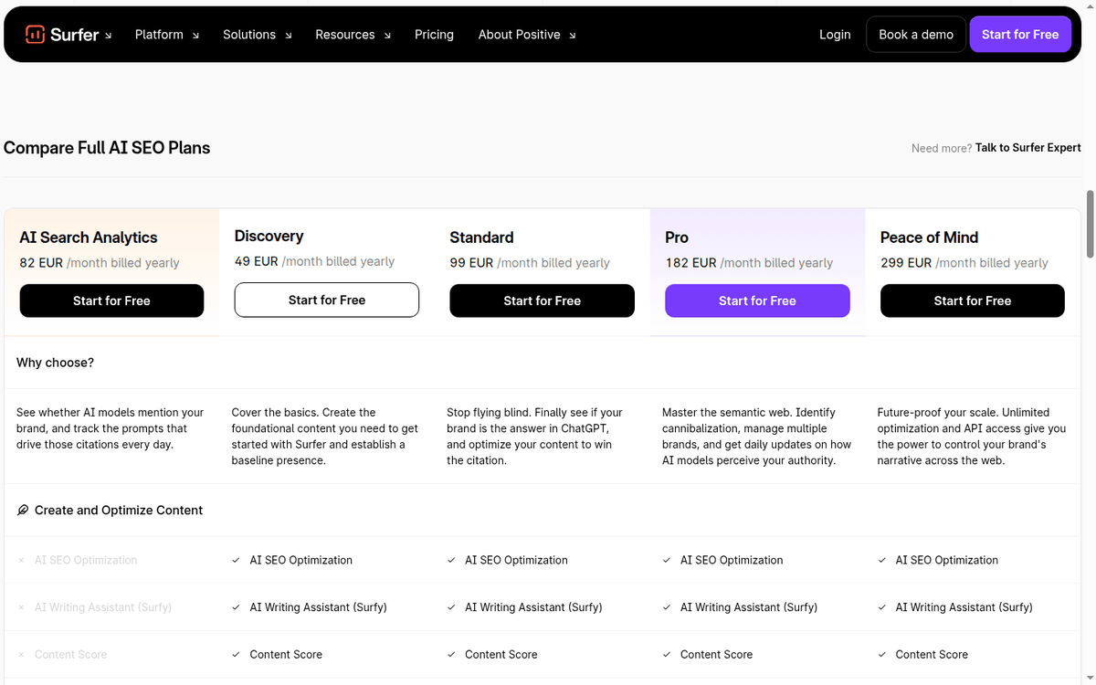Click Peace of Mind's AI SEO Optimization checkmark
Screen dimensions: 1096x685
click(x=882, y=561)
